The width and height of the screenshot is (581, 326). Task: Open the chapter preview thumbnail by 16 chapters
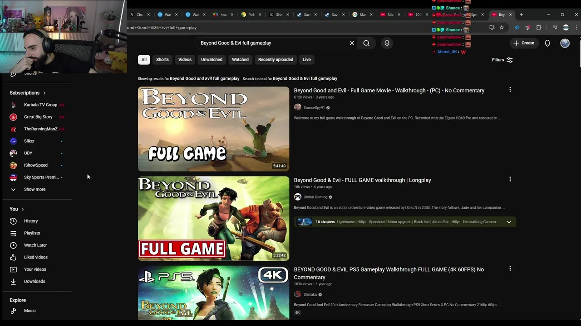click(x=304, y=222)
